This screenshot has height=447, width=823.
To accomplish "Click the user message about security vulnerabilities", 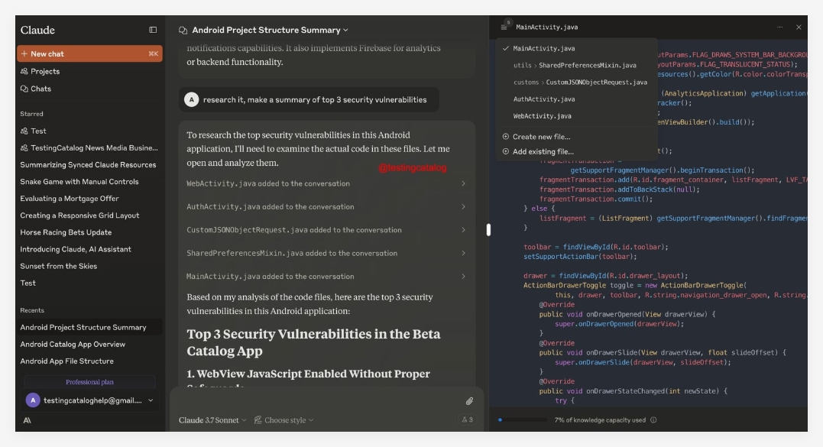I will tap(309, 99).
